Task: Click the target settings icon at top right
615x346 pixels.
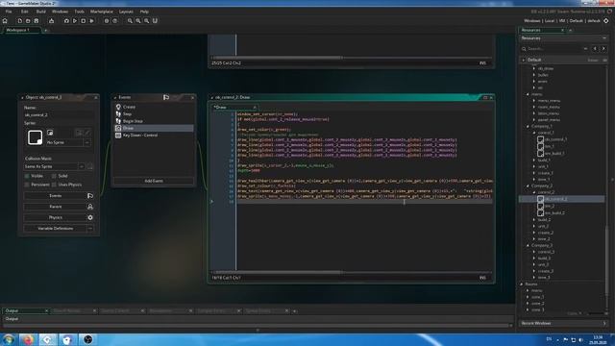Action: [606, 21]
